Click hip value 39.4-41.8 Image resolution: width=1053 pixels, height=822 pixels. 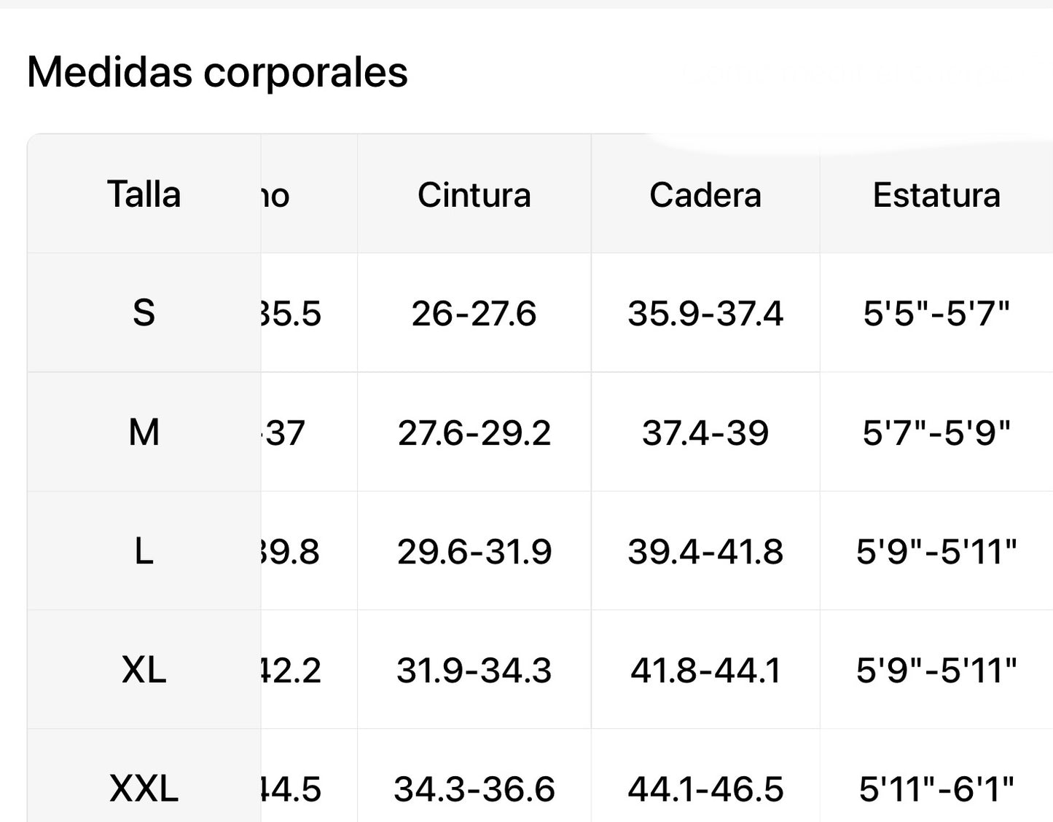click(x=705, y=552)
